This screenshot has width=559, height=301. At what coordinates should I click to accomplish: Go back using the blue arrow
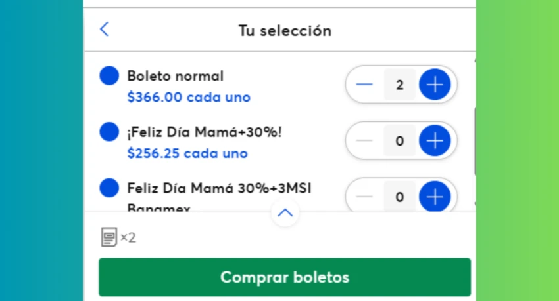coord(104,29)
